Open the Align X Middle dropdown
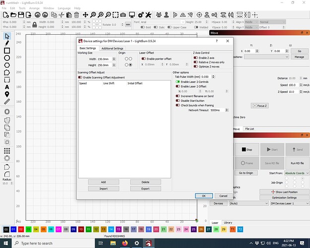The height and width of the screenshot is (248, 310). tap(251, 22)
